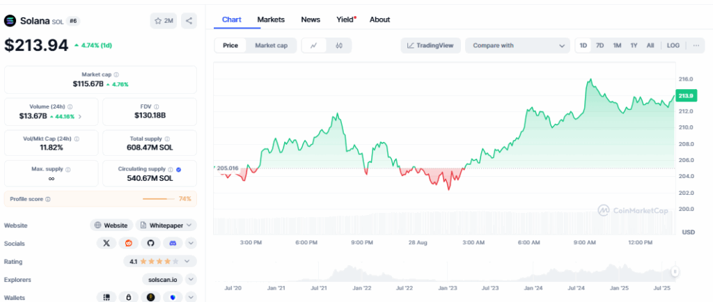713x302 pixels.
Task: Click Vol/Mkt Cap (24h) info icon
Action: click(x=78, y=138)
